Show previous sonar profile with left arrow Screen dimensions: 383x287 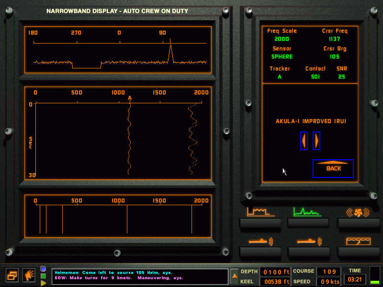click(x=304, y=141)
